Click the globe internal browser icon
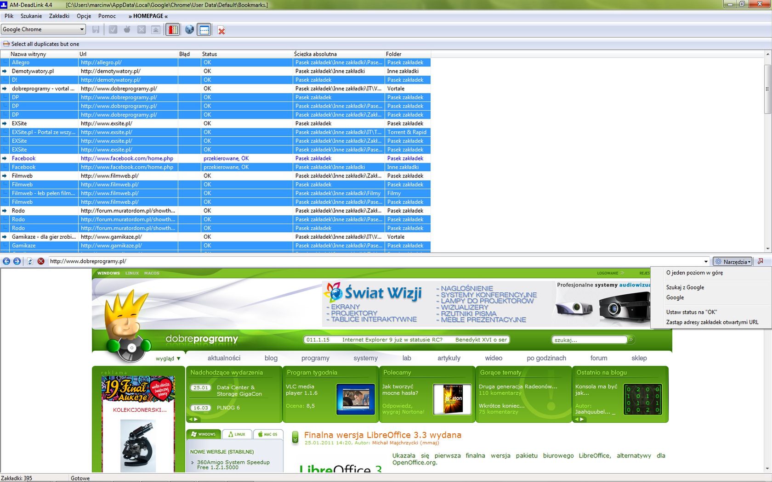Screen dimensions: 772x482 [x=189, y=30]
